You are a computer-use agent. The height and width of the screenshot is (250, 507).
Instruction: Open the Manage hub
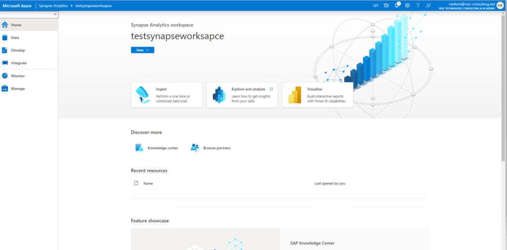click(x=17, y=89)
